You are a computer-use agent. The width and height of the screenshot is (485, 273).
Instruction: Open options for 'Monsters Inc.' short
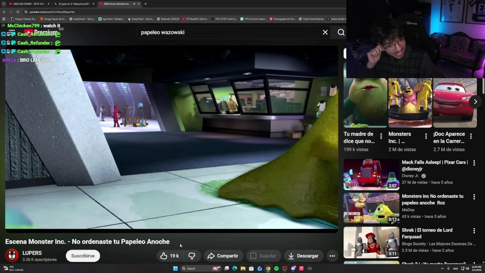426,136
